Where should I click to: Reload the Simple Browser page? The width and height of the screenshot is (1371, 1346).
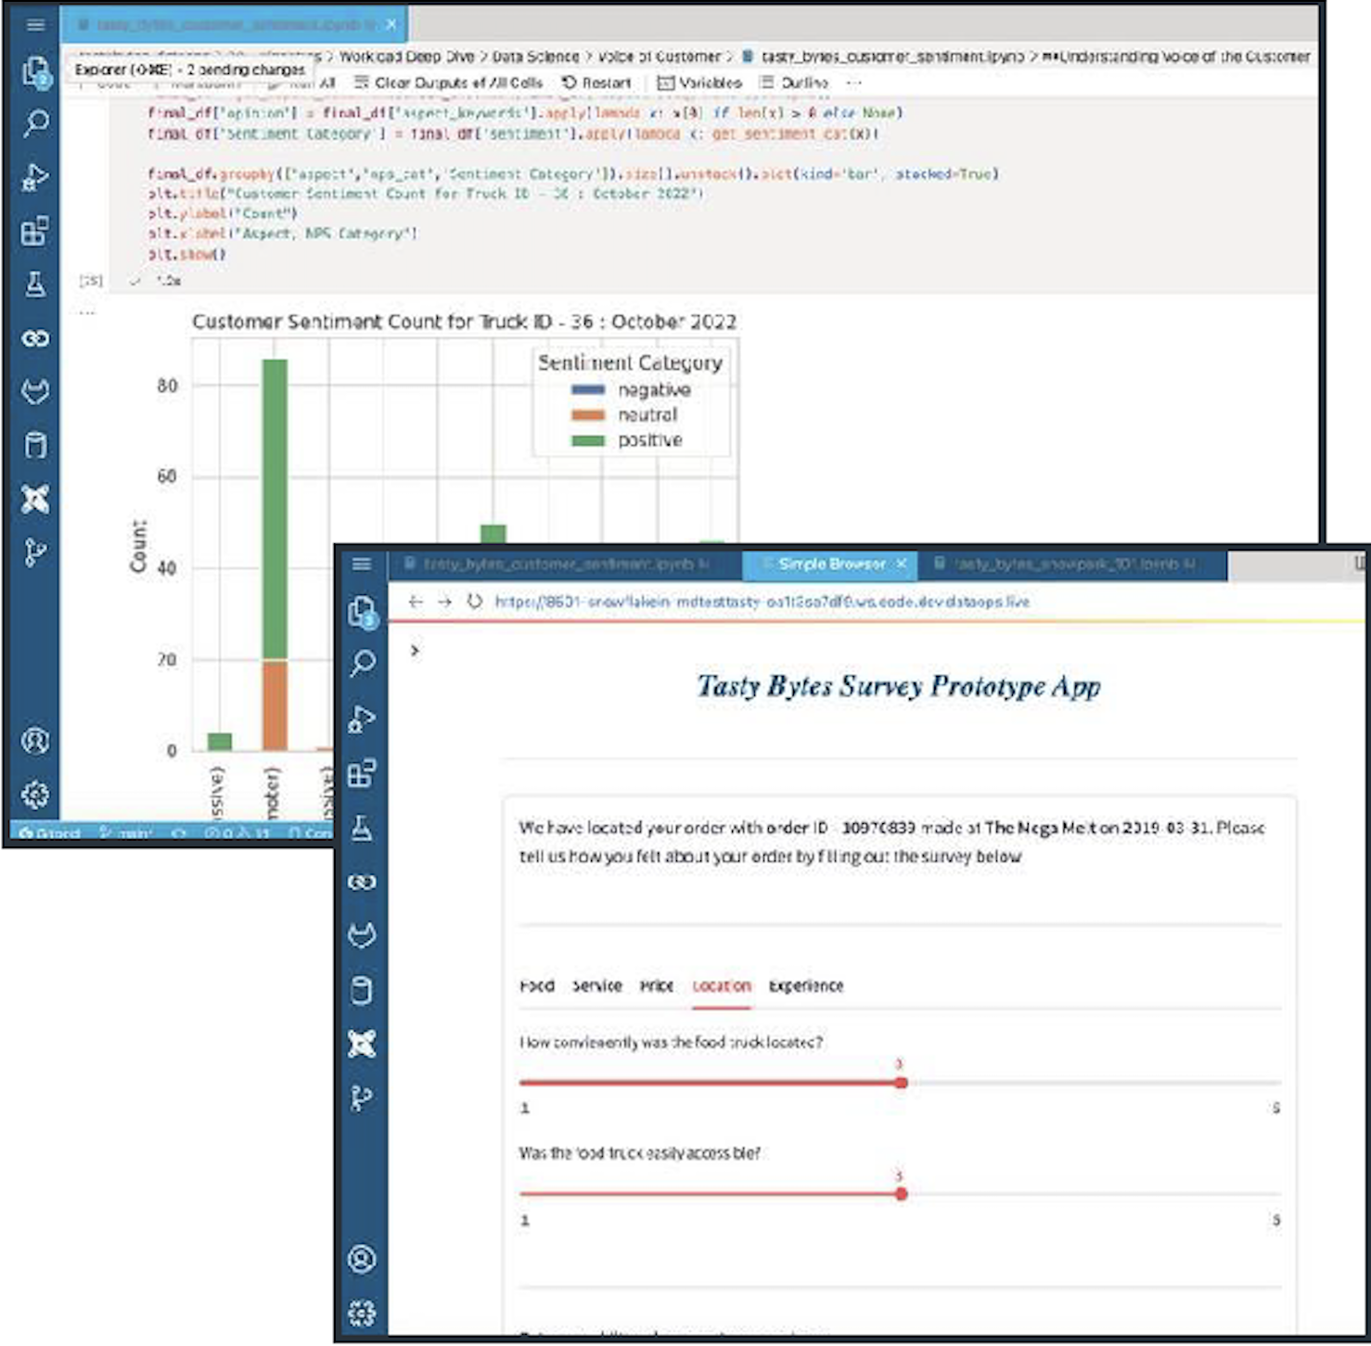474,602
